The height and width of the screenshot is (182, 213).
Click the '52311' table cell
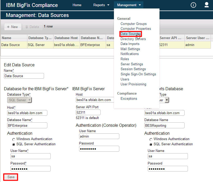click(x=172, y=45)
